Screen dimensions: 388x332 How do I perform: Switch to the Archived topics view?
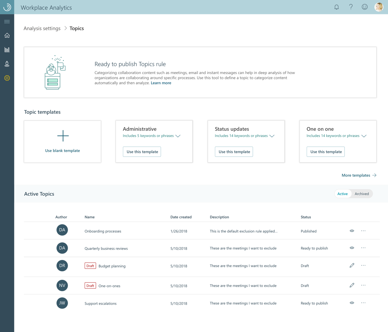tap(362, 194)
